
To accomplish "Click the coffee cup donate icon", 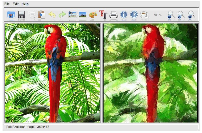I will 144,15.
